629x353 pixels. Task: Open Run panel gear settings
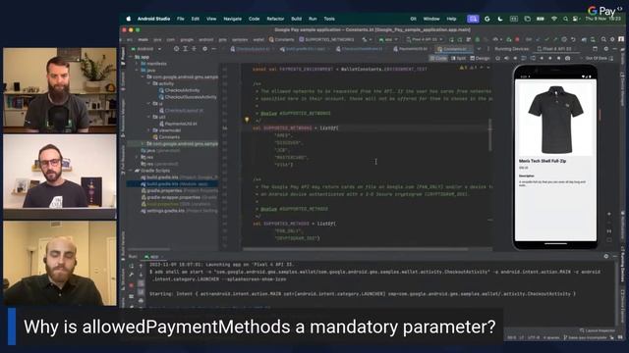pos(605,256)
